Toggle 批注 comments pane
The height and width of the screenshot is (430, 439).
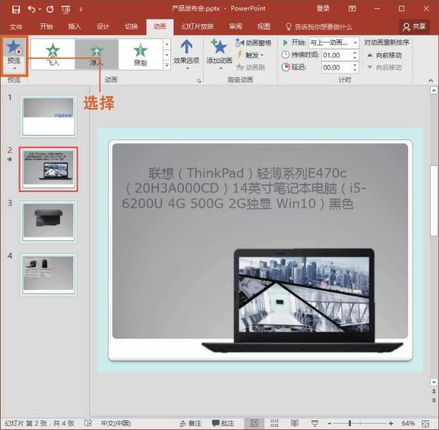point(222,424)
